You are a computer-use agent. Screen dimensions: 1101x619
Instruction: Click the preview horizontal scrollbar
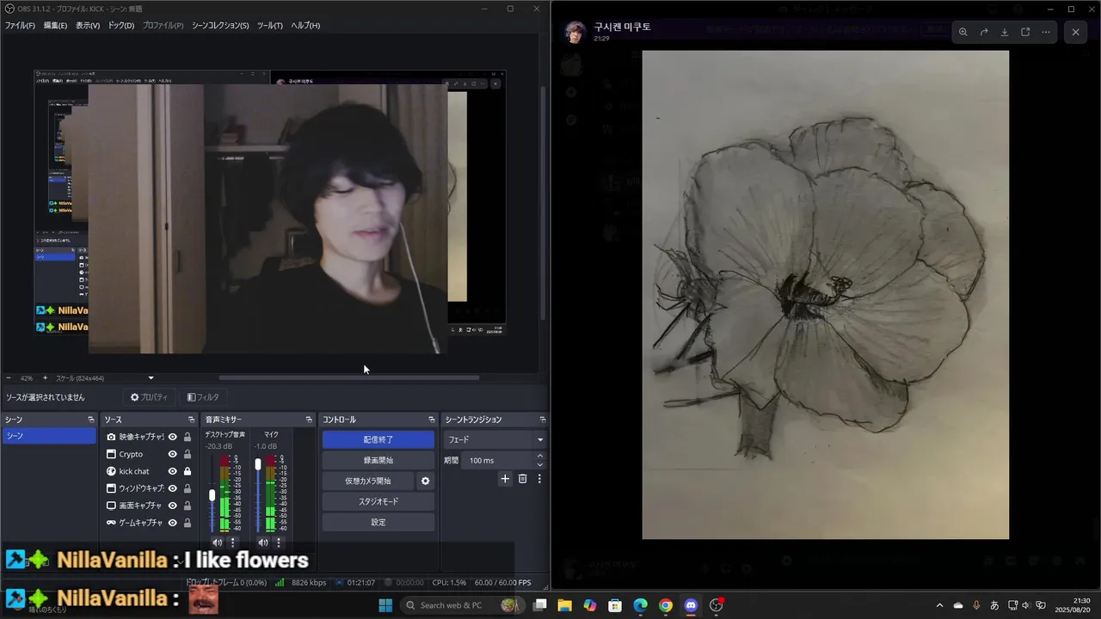pyautogui.click(x=348, y=377)
